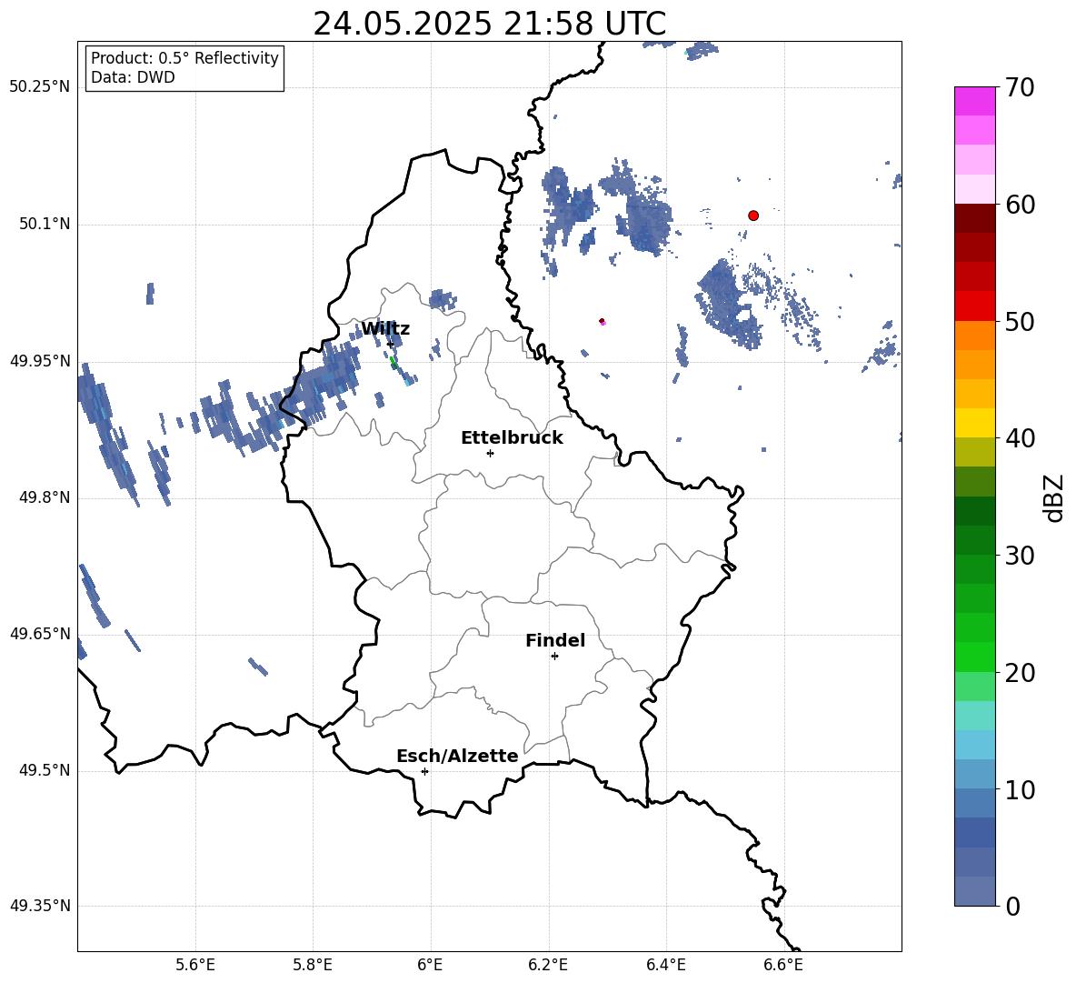Click the colorbar tick label 30

(1020, 556)
